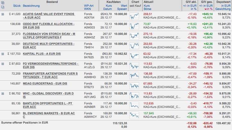The image size is (232, 130).
Task: Open chart thumbnail for WHC GLOBAL DISCOVERY
Action: (134, 95)
